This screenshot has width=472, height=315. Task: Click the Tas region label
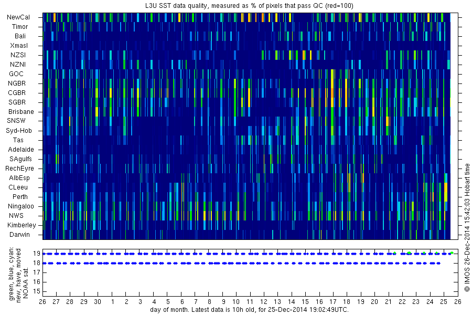[x=18, y=140]
